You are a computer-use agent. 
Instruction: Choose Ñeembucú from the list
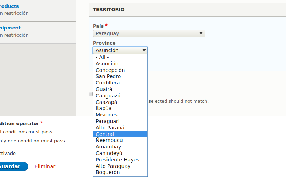click(x=120, y=140)
